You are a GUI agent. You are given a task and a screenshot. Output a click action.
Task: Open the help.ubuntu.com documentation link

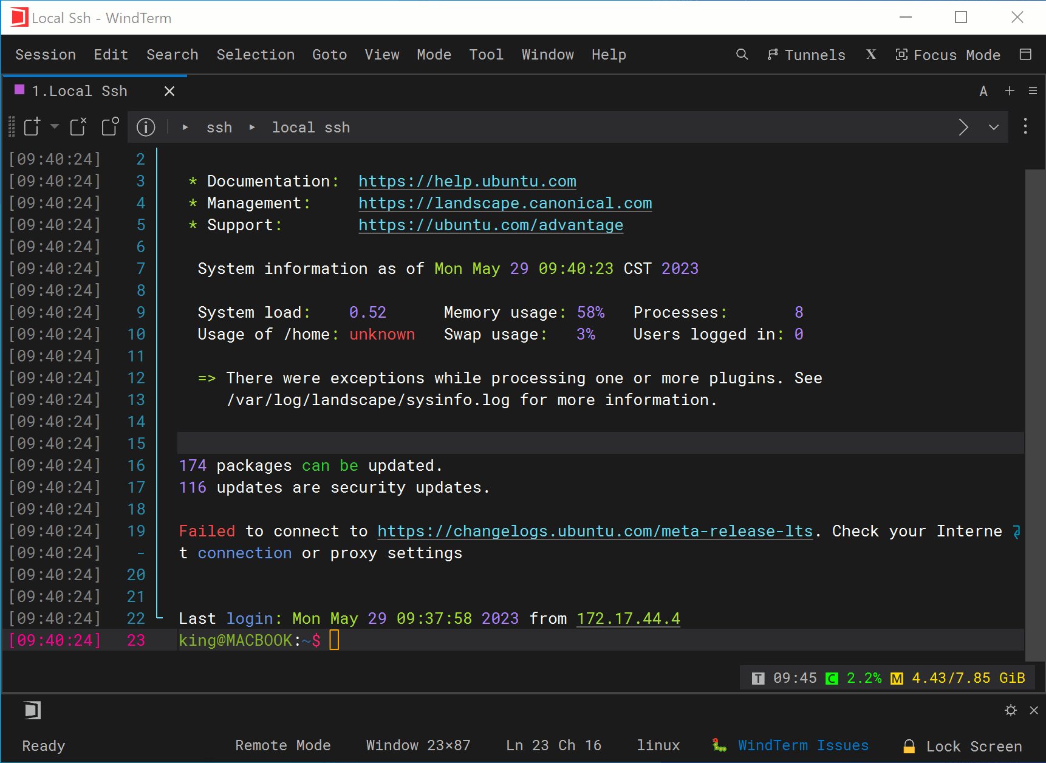tap(467, 181)
